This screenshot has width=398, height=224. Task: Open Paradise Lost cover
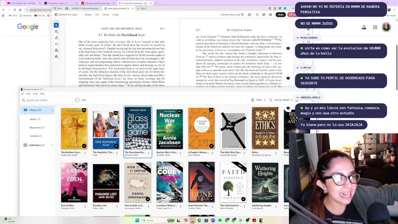106,183
